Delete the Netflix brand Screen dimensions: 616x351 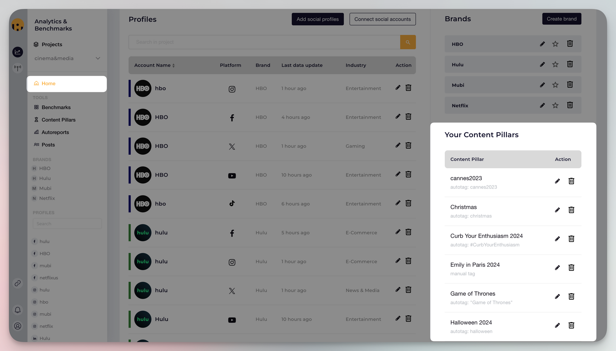click(x=570, y=105)
